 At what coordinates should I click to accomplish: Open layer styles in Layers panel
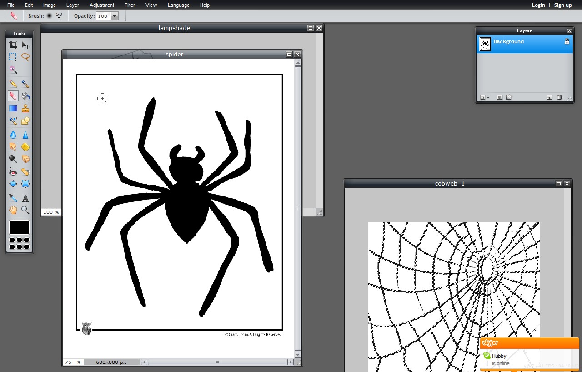click(509, 97)
